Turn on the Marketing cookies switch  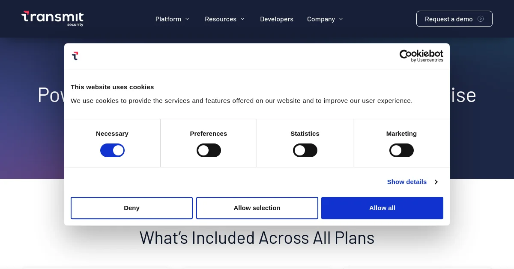point(401,150)
